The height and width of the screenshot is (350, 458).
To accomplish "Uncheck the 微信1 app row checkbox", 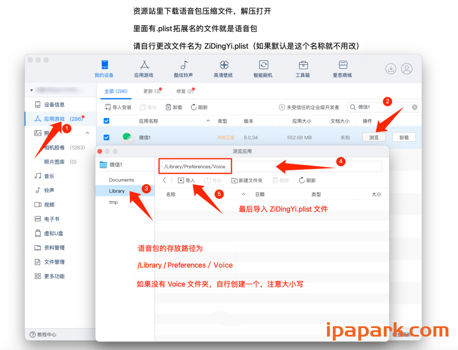I will pyautogui.click(x=106, y=137).
